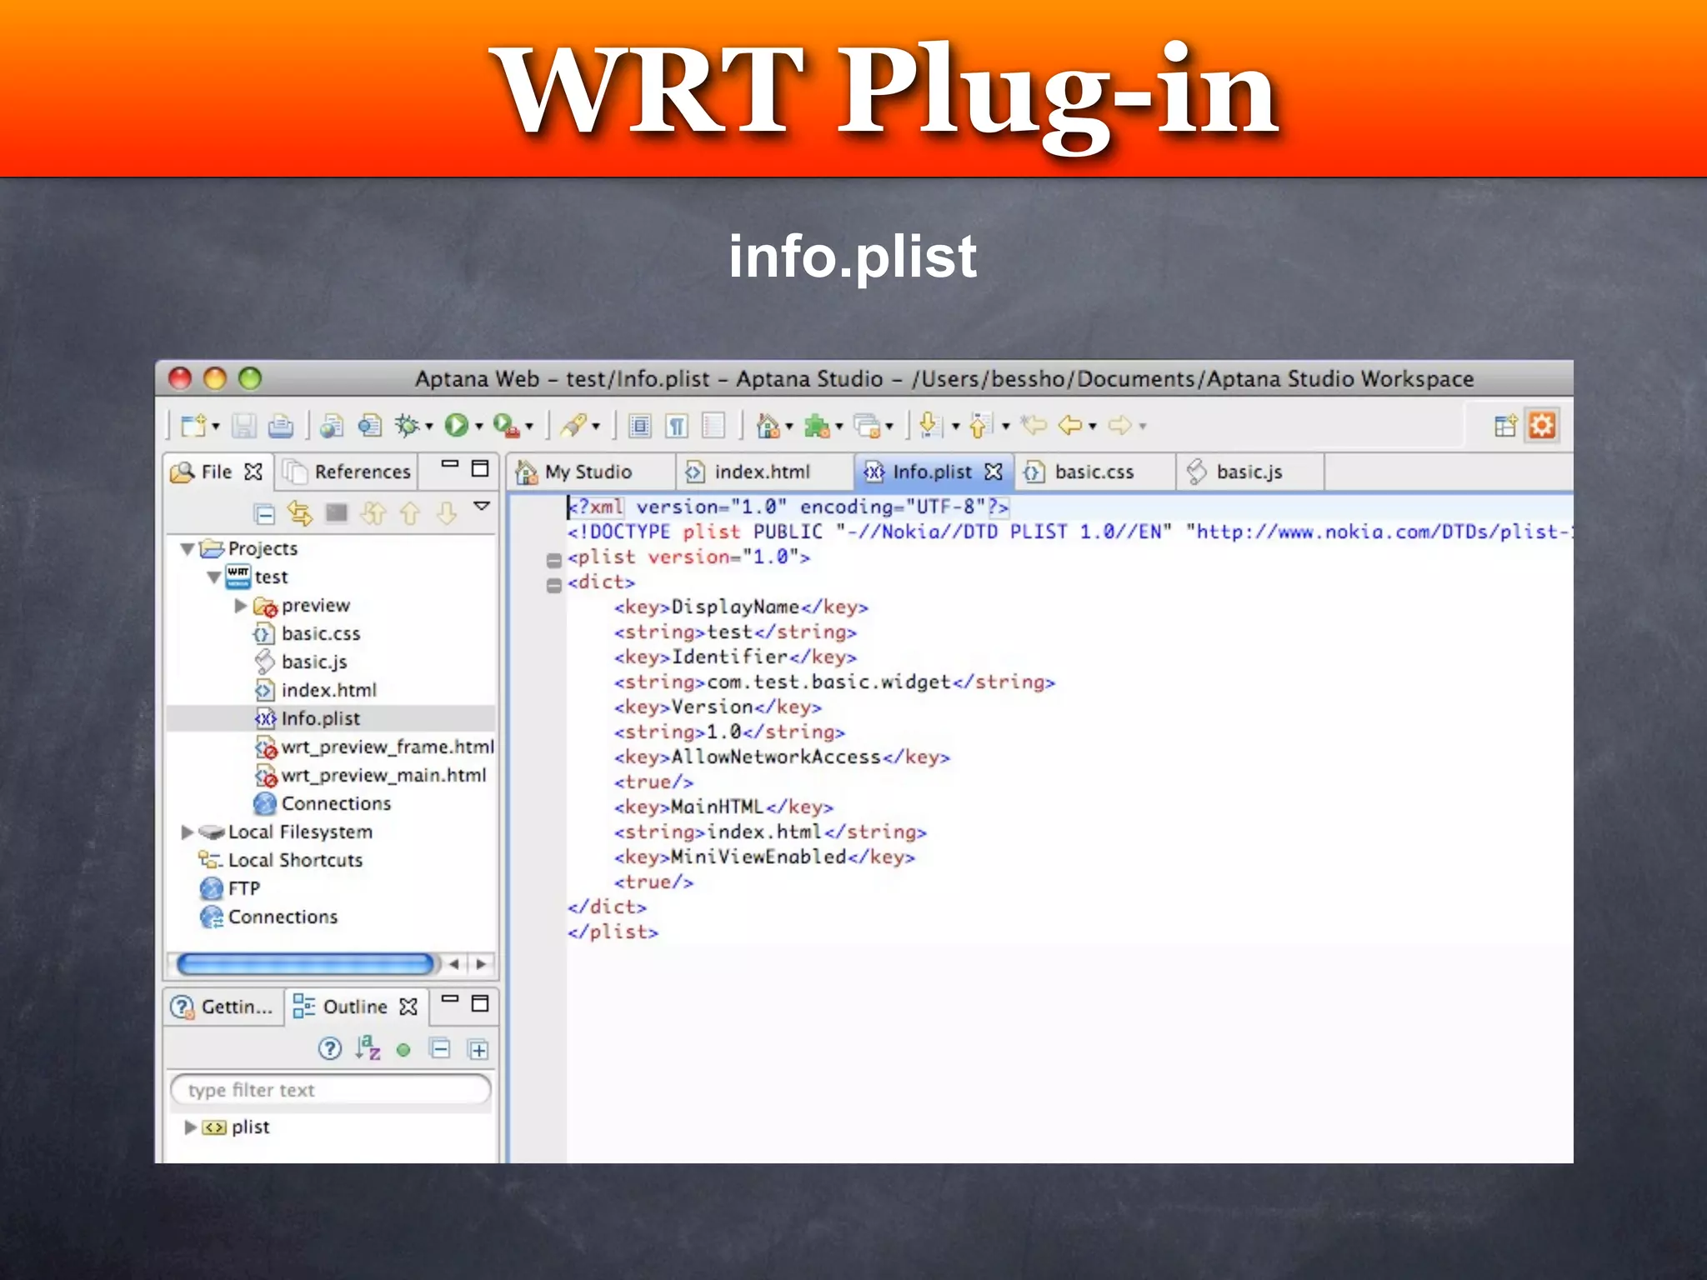The width and height of the screenshot is (1707, 1280).
Task: Select Info.plist in the project tree
Action: (307, 719)
